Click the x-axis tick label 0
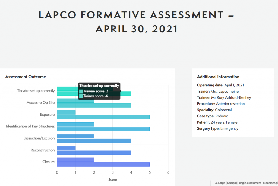 point(57,172)
